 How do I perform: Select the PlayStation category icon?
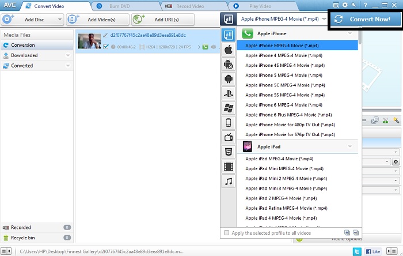pyautogui.click(x=228, y=93)
